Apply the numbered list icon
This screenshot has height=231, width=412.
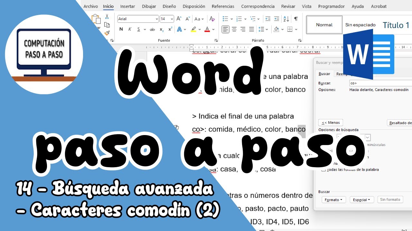(x=239, y=19)
